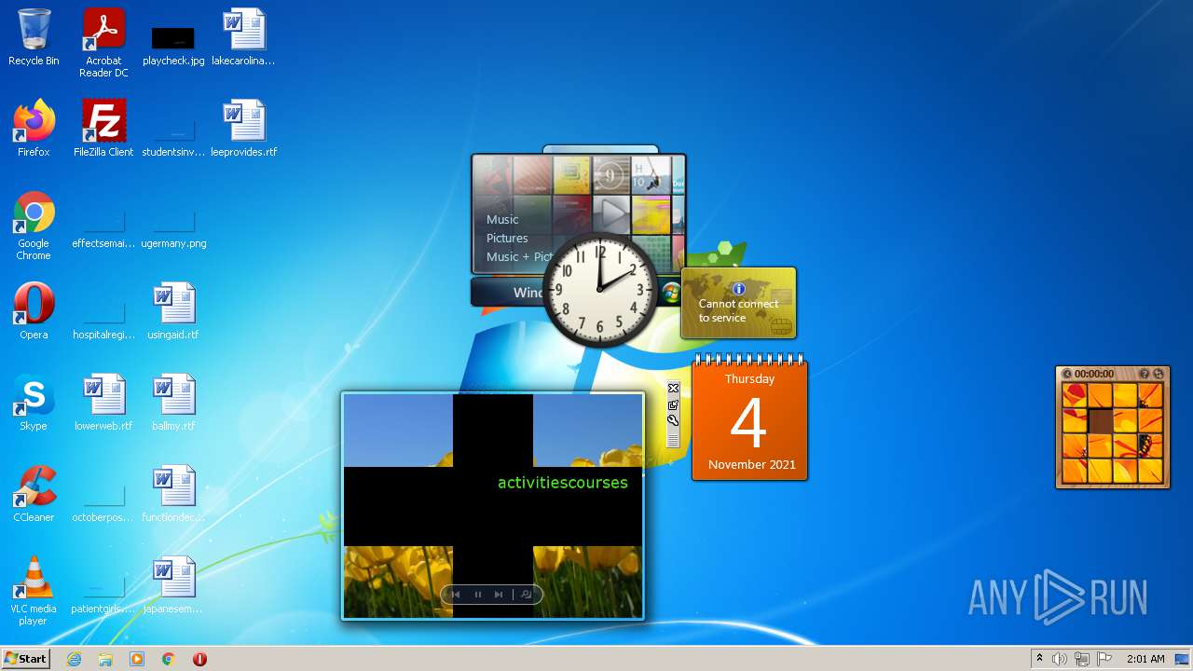Select the japanesem Word document

tap(173, 585)
